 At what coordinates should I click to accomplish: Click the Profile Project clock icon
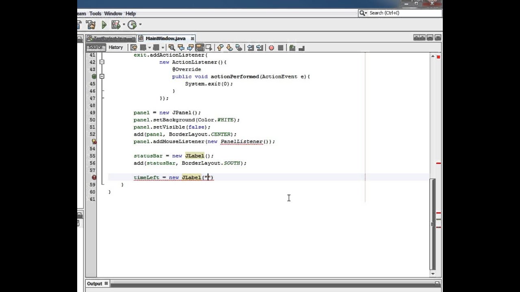pos(132,25)
